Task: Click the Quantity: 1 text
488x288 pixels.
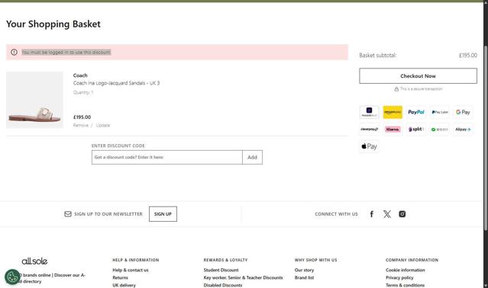Action: tap(83, 92)
